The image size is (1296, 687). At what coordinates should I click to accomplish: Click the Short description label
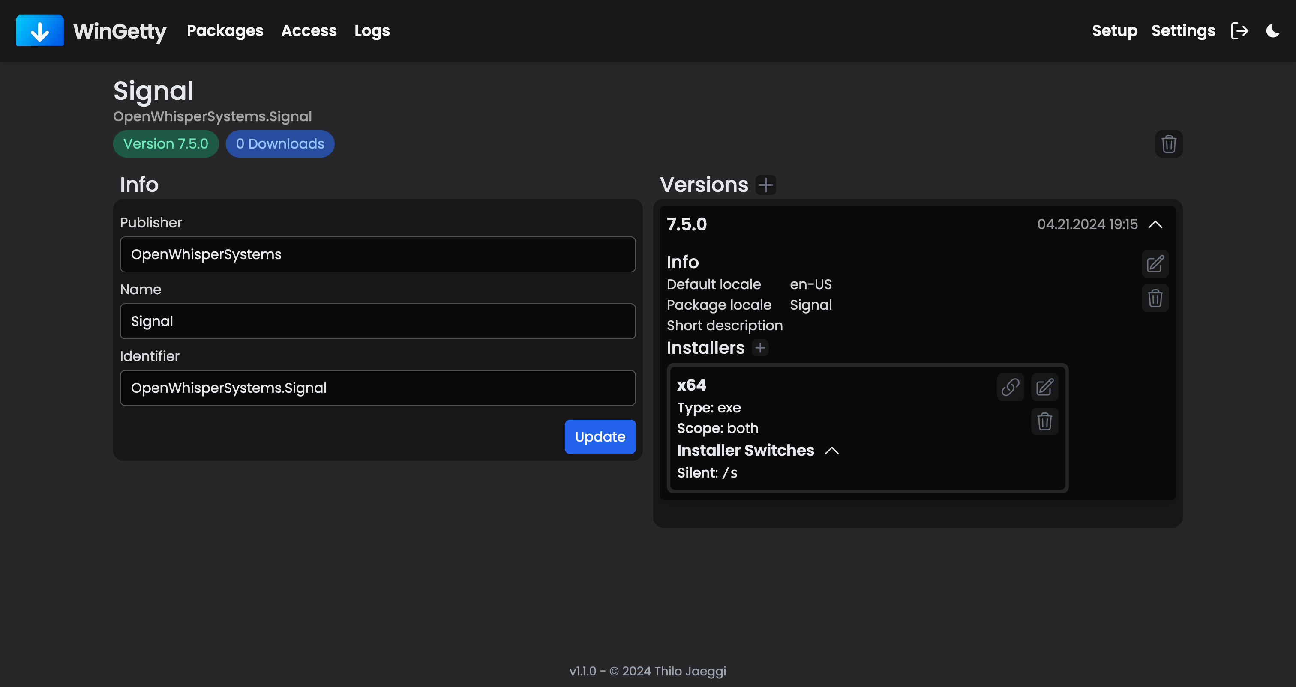click(x=724, y=326)
